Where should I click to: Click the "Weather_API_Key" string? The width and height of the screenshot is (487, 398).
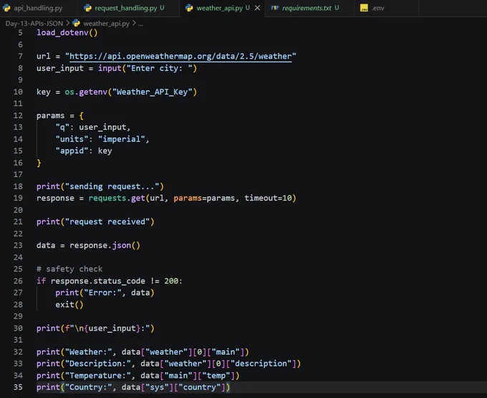(152, 92)
